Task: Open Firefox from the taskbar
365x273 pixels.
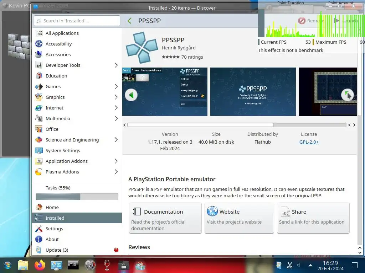Action: (40, 265)
